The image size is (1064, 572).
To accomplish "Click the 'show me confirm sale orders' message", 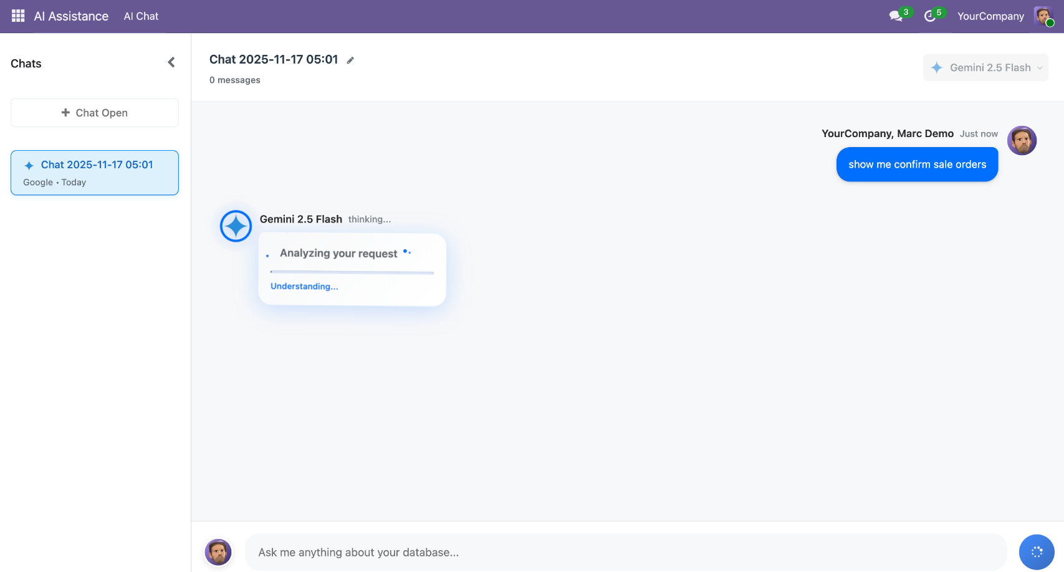I will [917, 164].
